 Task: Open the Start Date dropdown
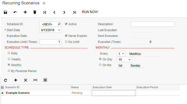coord(59,30)
